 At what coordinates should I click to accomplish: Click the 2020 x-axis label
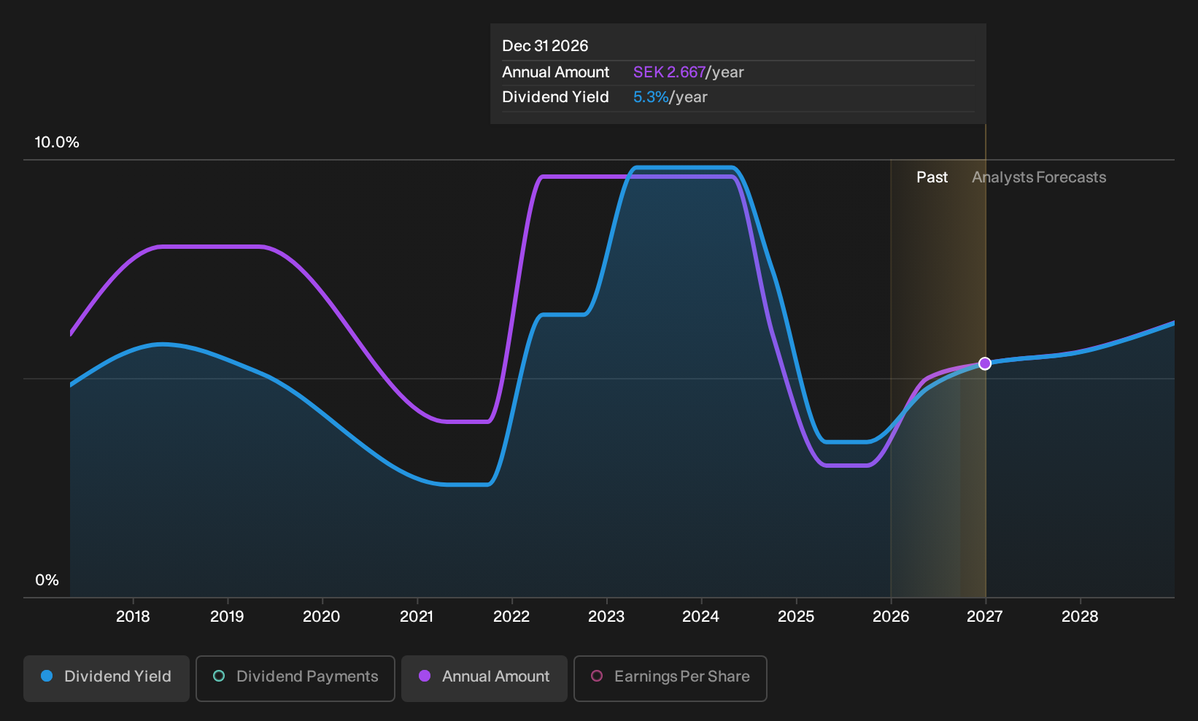(x=322, y=617)
